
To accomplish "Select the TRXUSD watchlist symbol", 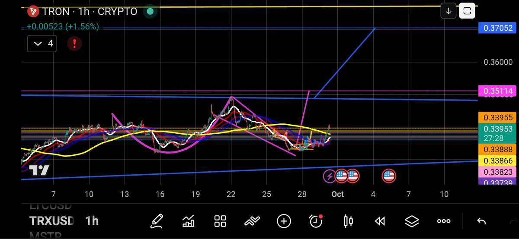I will pyautogui.click(x=52, y=221).
